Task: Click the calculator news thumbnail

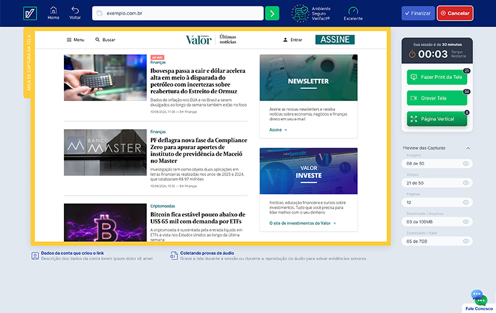Action: coord(105,78)
